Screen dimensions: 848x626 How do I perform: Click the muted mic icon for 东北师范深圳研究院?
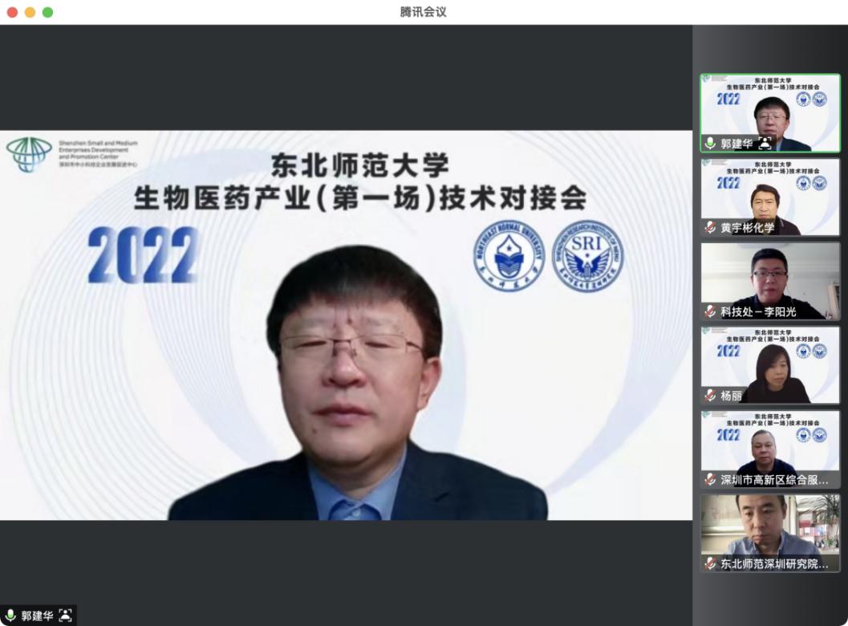[x=710, y=563]
